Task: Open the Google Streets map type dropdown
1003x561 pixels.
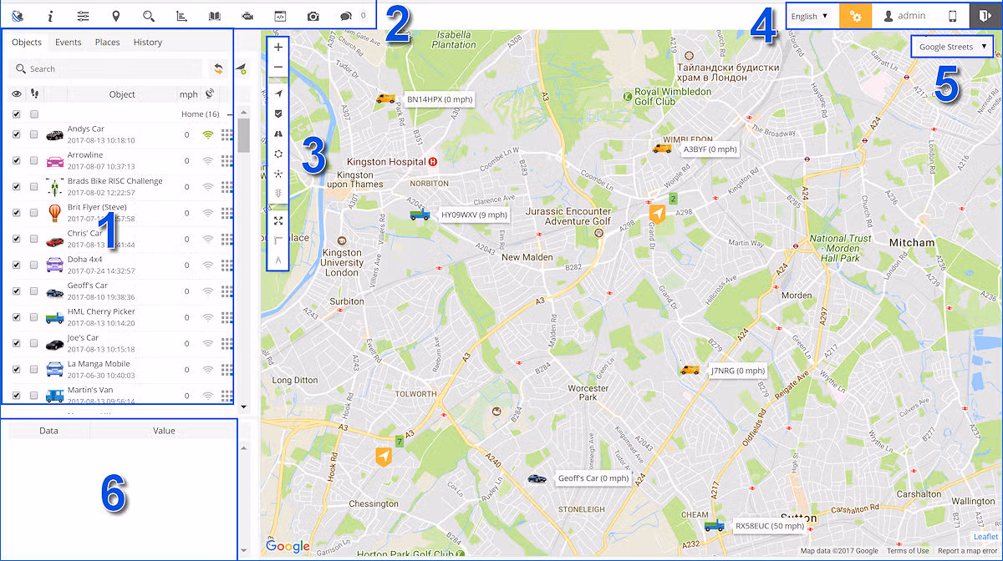Action: pos(952,47)
